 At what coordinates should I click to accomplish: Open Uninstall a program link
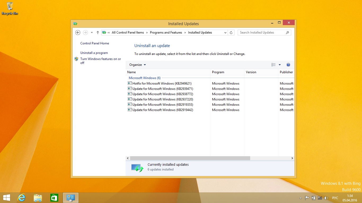click(94, 53)
